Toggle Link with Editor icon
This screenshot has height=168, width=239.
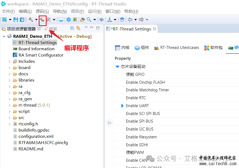78,28
